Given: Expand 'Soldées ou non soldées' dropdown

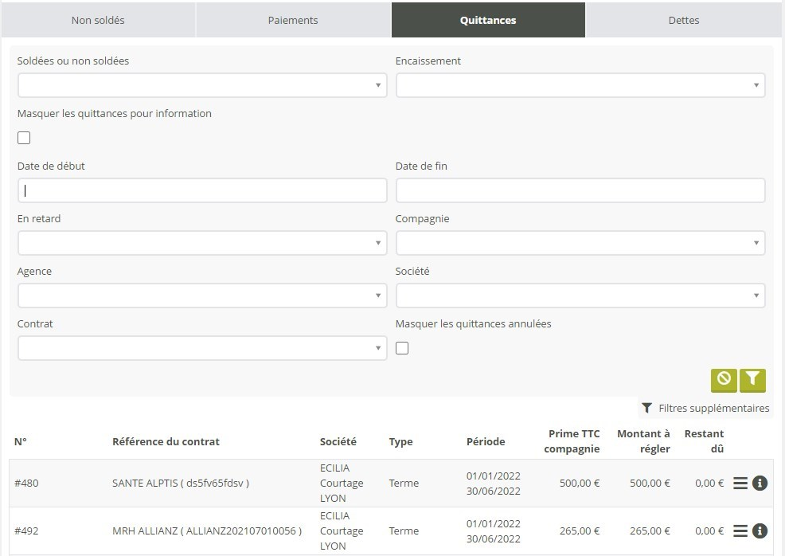Looking at the screenshot, I should (202, 85).
